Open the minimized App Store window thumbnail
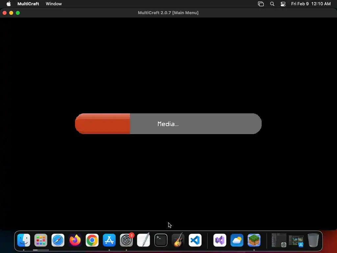This screenshot has height=253, width=337. pyautogui.click(x=296, y=240)
